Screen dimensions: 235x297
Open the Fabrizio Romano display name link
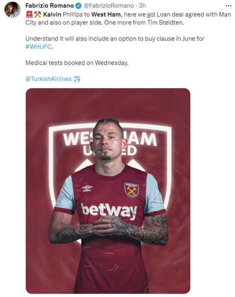50,6
